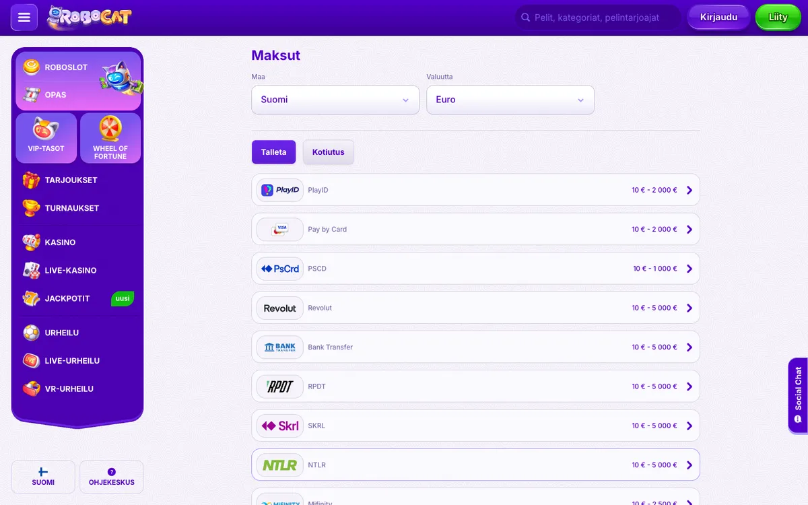Click Urheilu football icon

[x=31, y=333]
